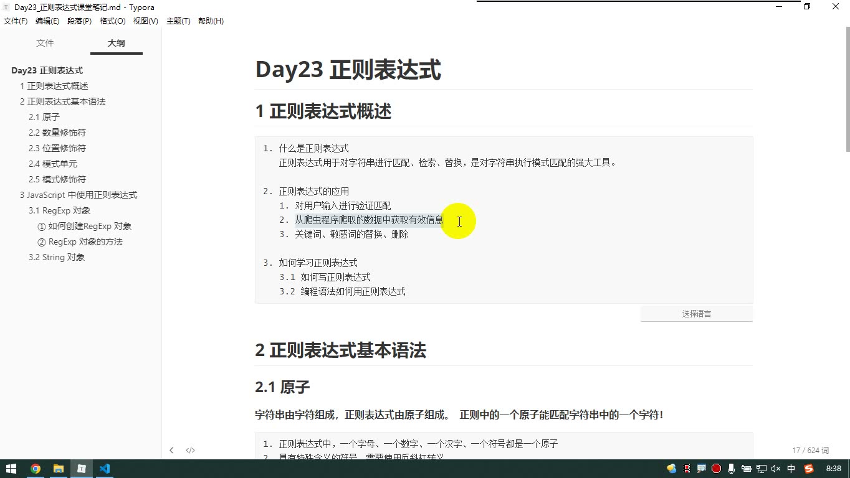Open Sogou input method tray icon
The width and height of the screenshot is (850, 478).
pyautogui.click(x=809, y=469)
